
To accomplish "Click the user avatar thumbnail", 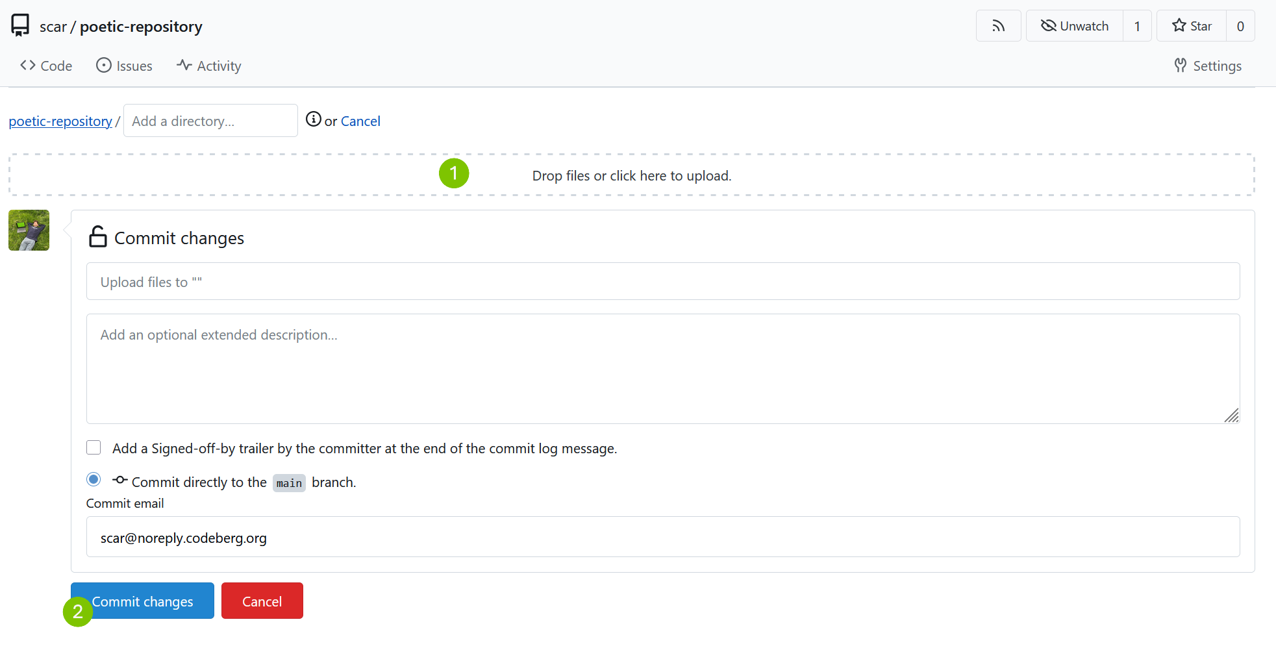I will click(x=29, y=230).
